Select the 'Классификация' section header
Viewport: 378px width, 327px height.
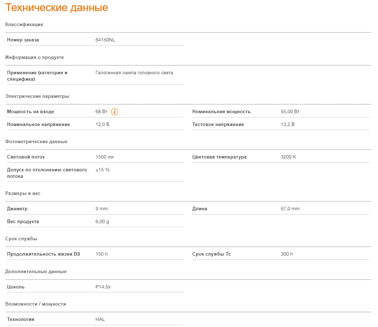point(24,24)
